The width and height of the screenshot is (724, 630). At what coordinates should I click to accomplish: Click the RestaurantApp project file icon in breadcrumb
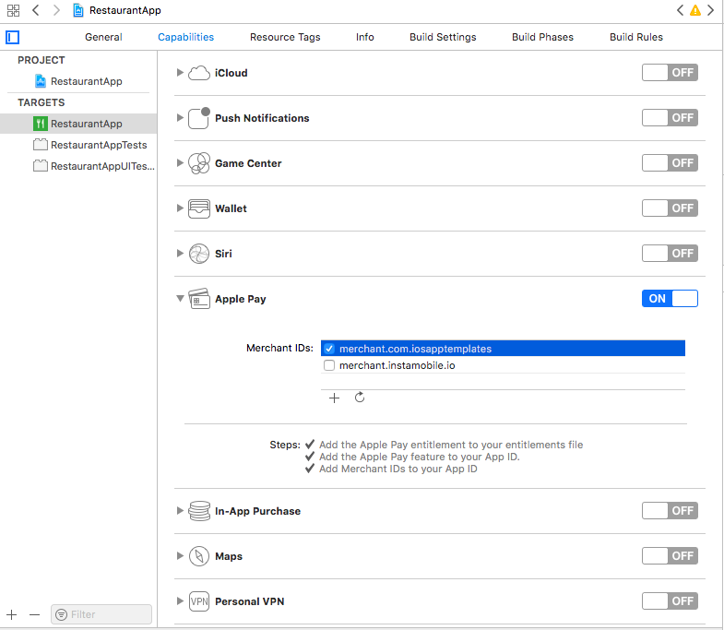78,10
